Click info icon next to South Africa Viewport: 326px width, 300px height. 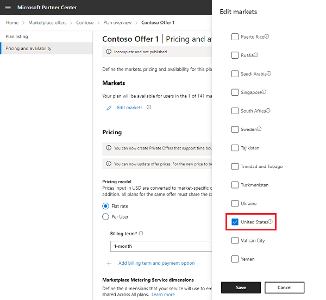268,110
